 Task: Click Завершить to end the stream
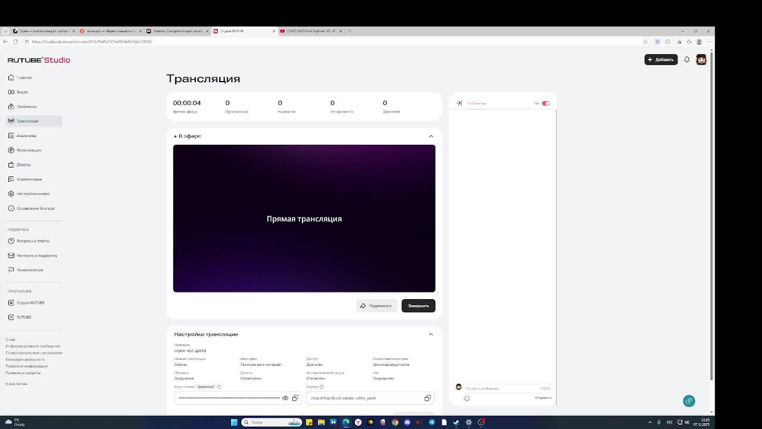pyautogui.click(x=419, y=306)
